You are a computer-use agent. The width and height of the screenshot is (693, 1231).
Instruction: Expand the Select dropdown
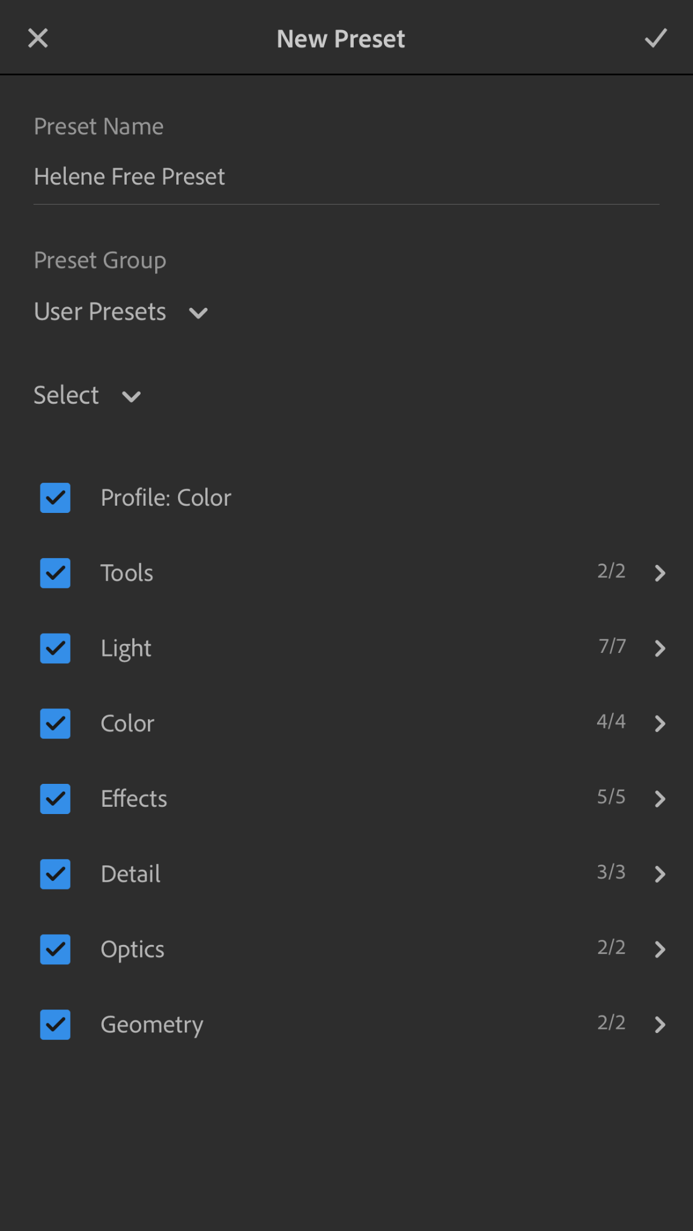coord(87,396)
